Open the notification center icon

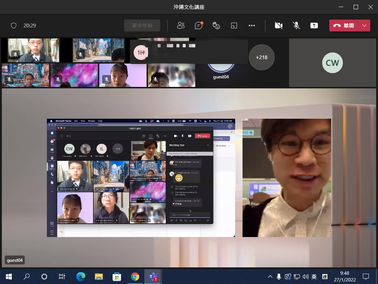[x=366, y=276]
